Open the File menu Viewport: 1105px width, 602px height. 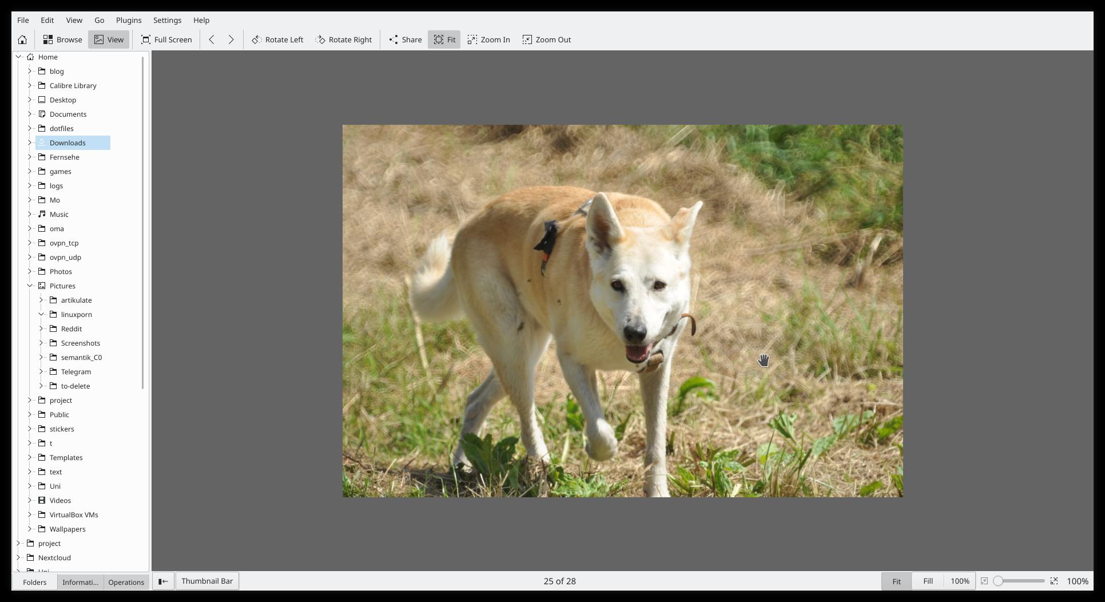click(x=23, y=20)
